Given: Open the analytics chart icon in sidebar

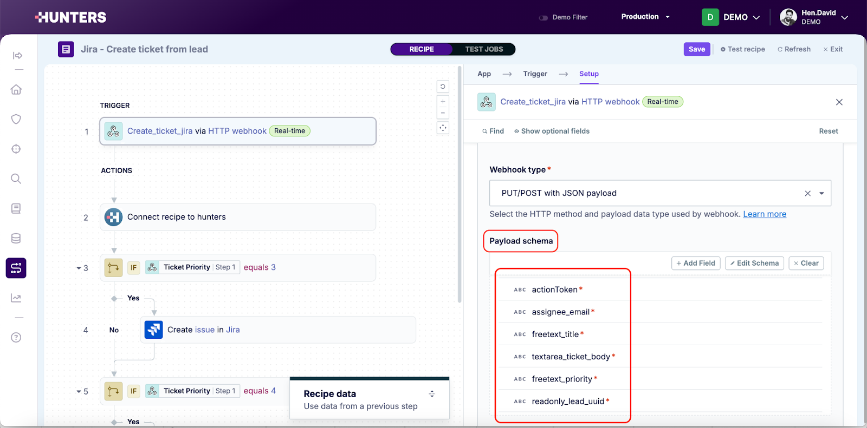Looking at the screenshot, I should [x=16, y=298].
